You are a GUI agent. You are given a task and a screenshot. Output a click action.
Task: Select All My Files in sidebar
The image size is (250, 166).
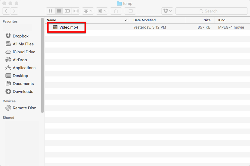[20, 44]
